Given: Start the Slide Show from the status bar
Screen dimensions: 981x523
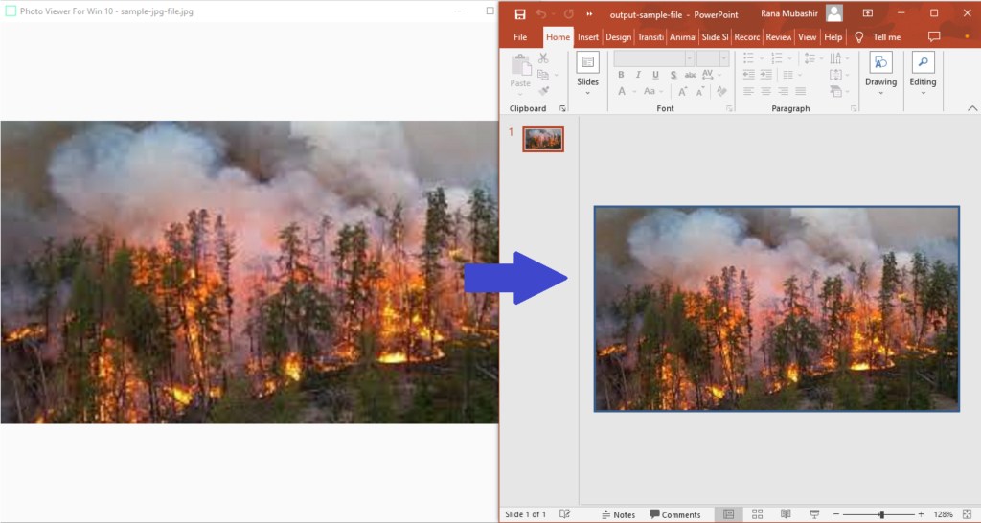Looking at the screenshot, I should (813, 514).
